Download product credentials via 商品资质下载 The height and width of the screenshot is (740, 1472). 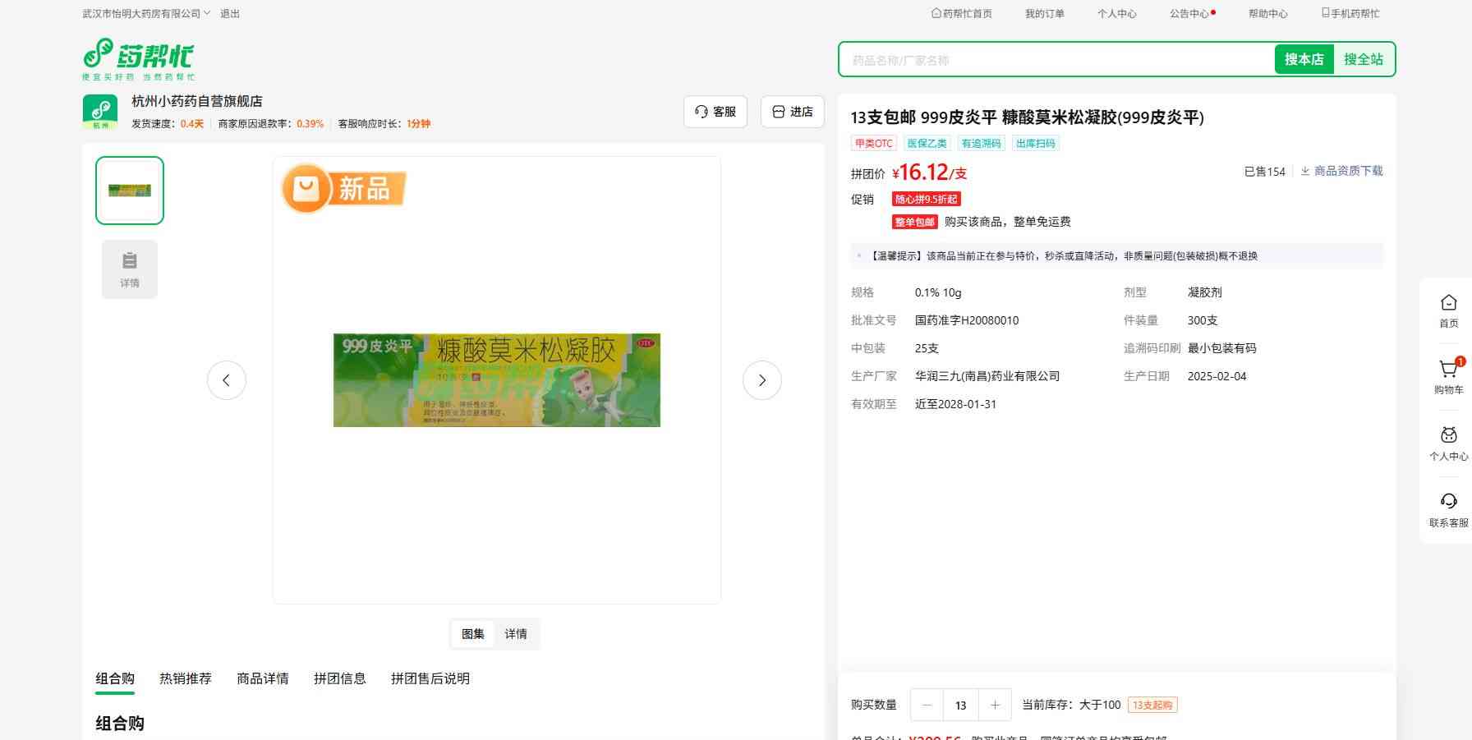[1341, 171]
